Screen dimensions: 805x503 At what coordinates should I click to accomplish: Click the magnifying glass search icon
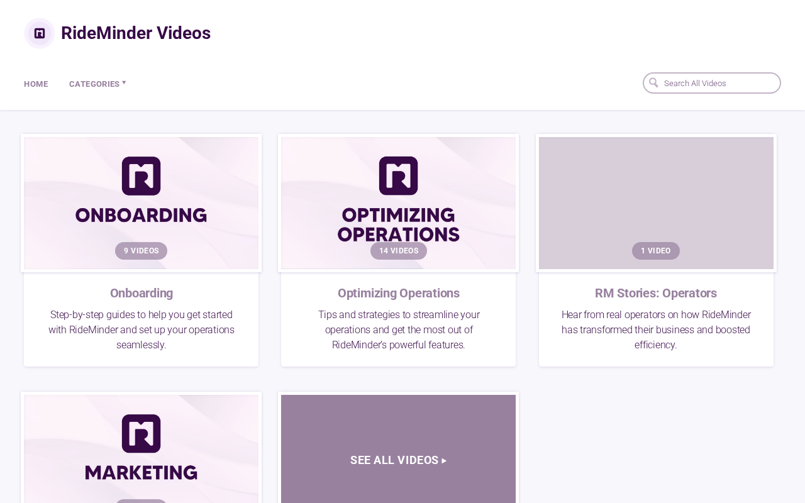[x=653, y=82]
